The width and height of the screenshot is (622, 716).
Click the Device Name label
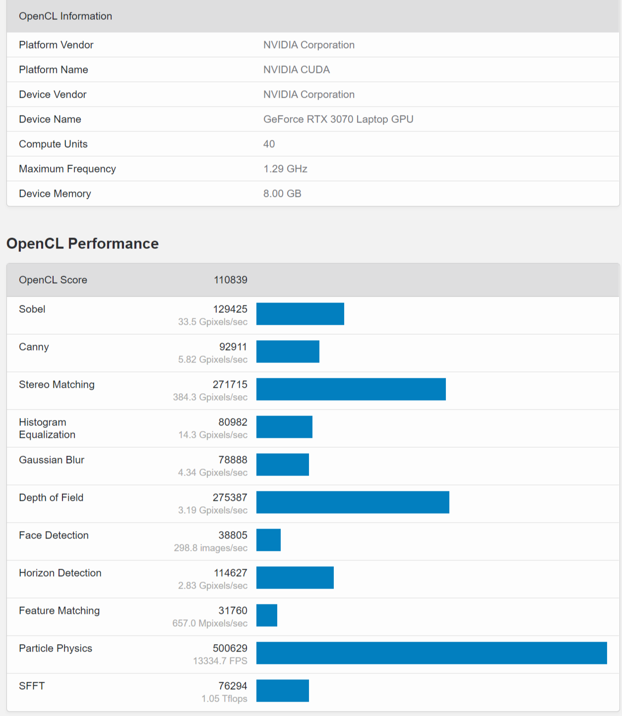50,119
